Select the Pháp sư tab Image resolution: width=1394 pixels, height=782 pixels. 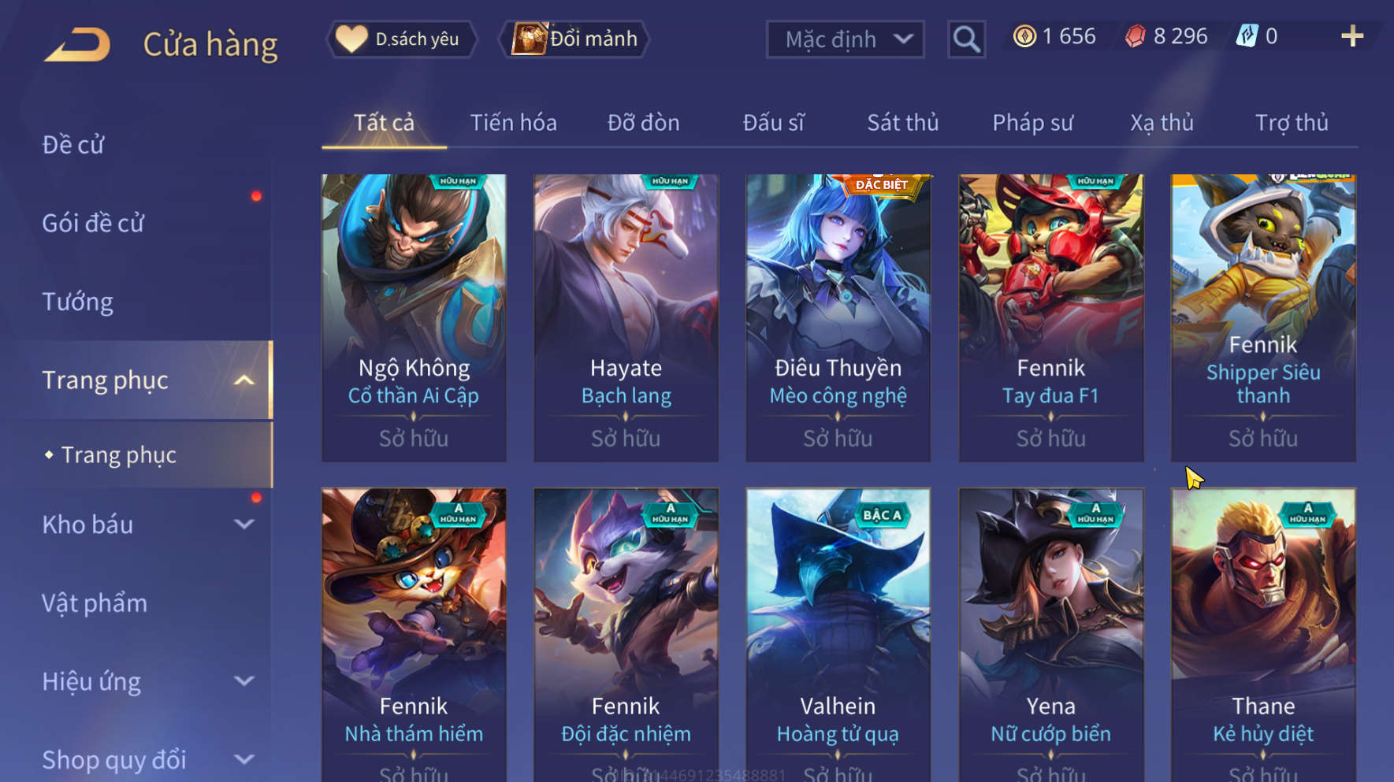coord(1032,123)
